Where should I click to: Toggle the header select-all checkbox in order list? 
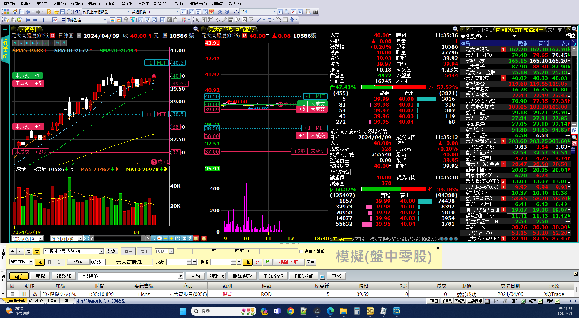pos(12,286)
